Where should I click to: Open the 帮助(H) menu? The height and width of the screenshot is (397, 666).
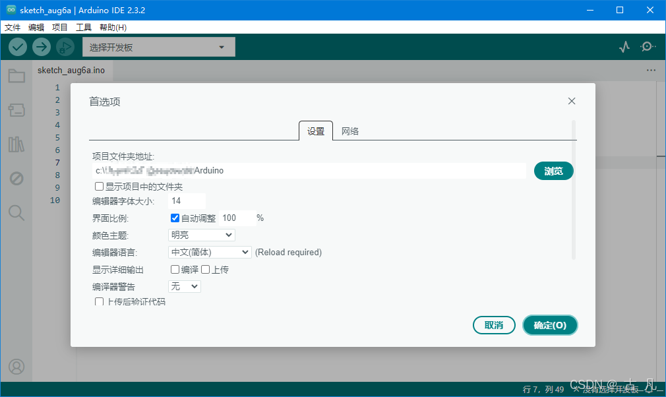click(113, 27)
